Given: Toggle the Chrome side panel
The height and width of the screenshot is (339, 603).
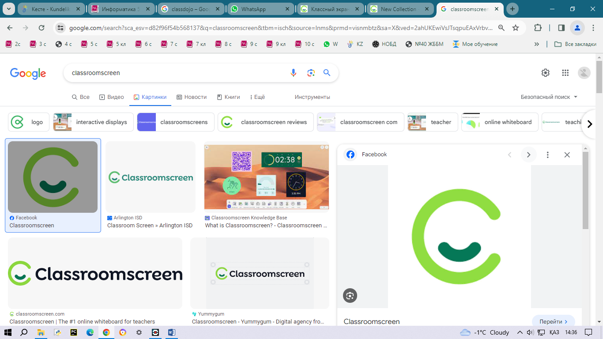Looking at the screenshot, I should (562, 28).
